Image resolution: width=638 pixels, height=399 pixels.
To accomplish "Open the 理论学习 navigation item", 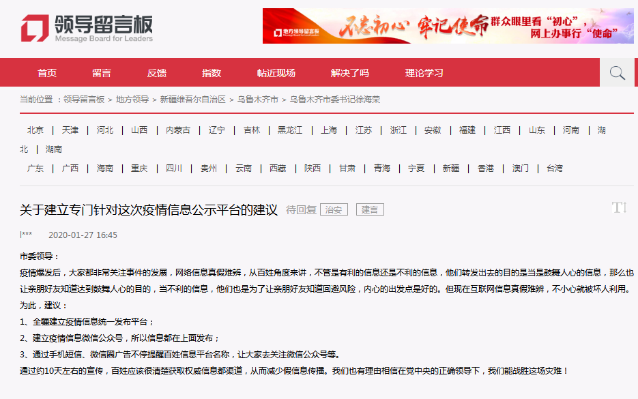I will 424,73.
